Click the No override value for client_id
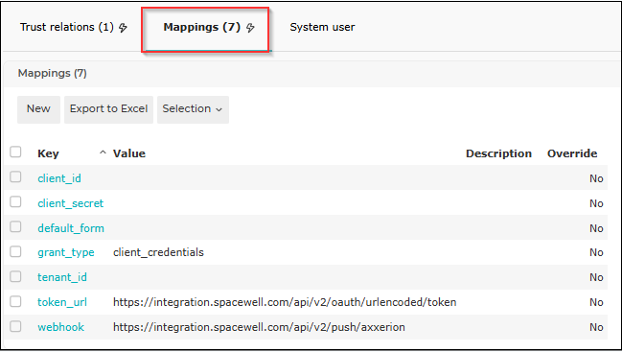Viewport: 622px width, 352px height. point(596,178)
